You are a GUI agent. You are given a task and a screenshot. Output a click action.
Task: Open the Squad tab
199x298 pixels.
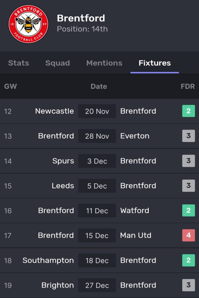[58, 63]
